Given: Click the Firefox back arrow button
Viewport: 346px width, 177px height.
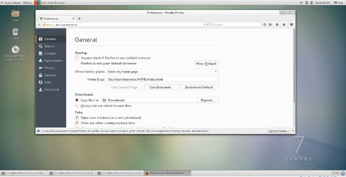Looking at the screenshot, I should coord(39,25).
